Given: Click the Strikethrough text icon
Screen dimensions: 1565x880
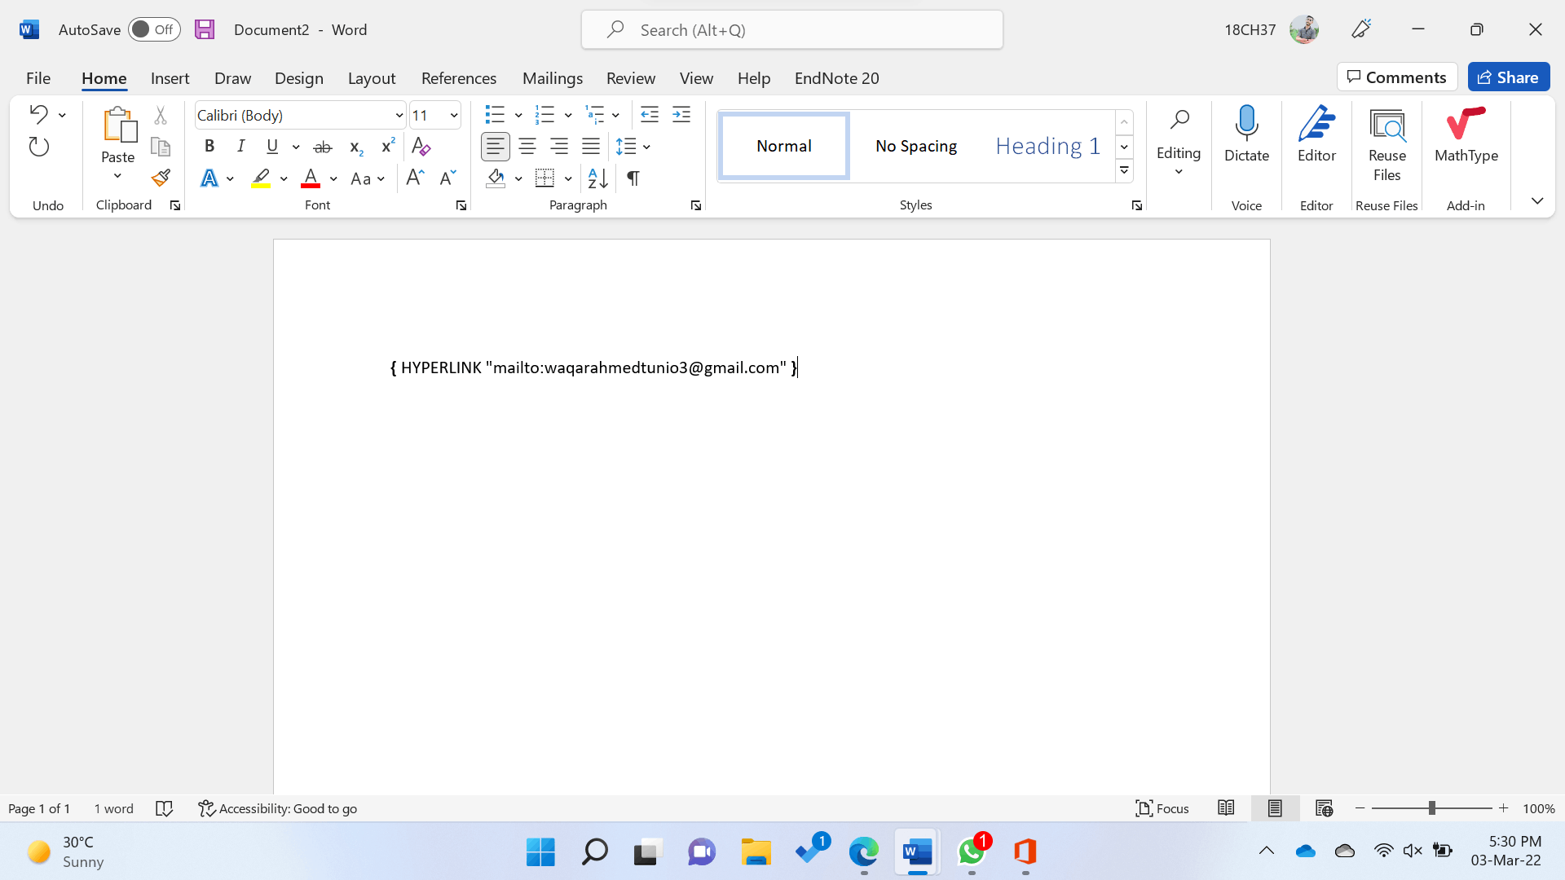Looking at the screenshot, I should coord(323,147).
